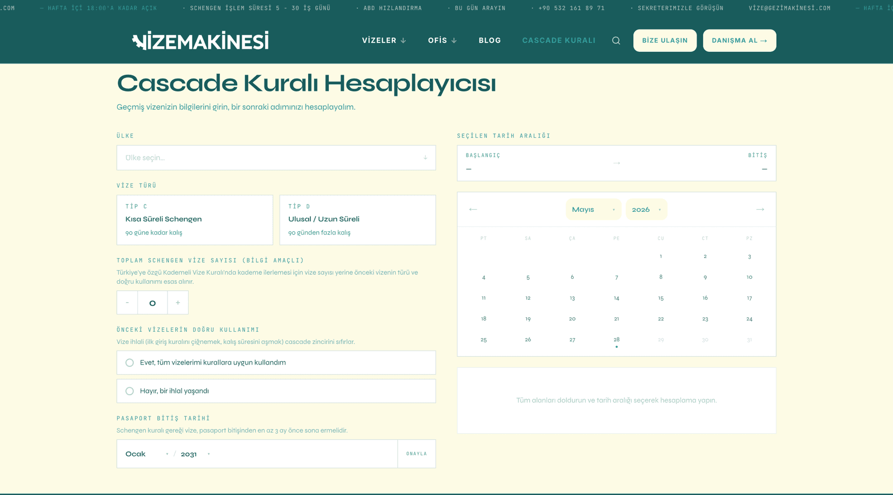
Task: Open passport expiry year dropdown 2031
Action: (x=195, y=454)
